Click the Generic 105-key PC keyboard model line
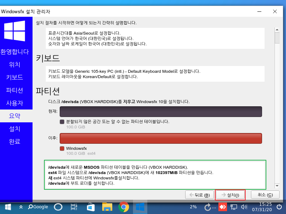The width and height of the screenshot is (286, 214). click(124, 71)
